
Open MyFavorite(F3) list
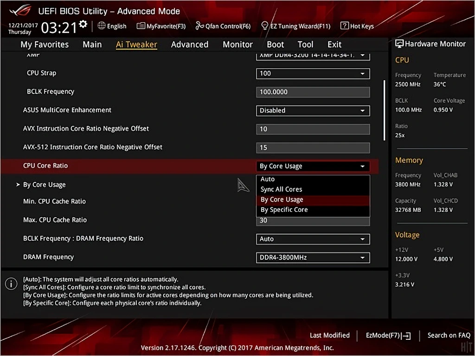161,26
